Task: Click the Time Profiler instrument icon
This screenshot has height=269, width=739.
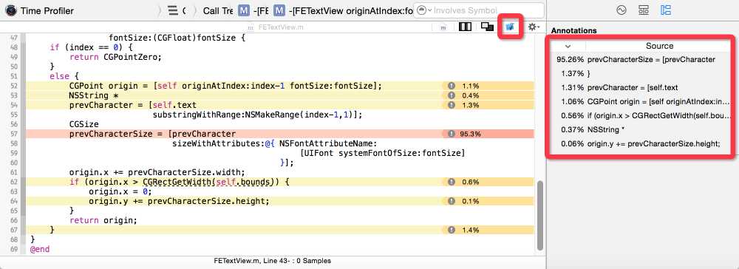Action: tap(10, 10)
